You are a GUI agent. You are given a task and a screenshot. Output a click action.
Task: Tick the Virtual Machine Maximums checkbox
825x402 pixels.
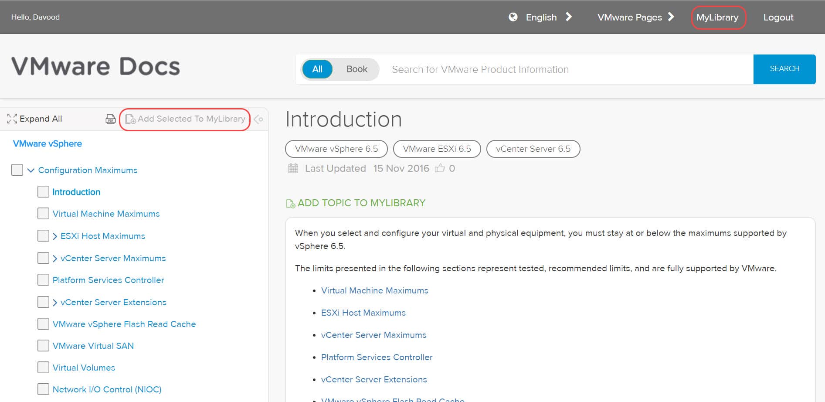43,214
